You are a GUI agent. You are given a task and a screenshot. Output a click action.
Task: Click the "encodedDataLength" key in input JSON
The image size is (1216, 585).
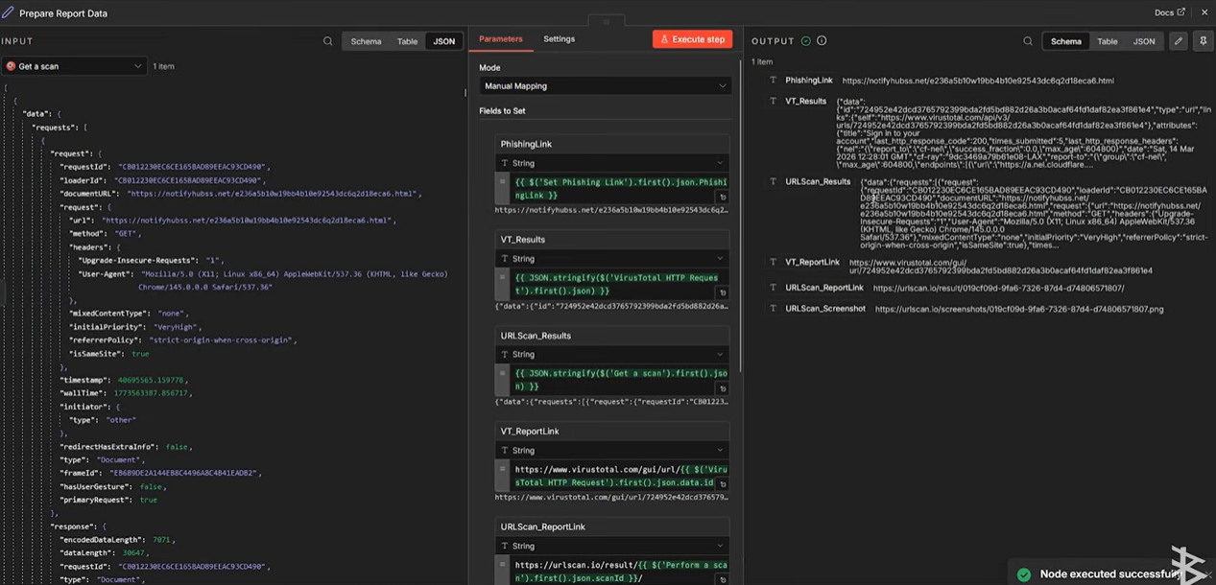[x=102, y=540]
